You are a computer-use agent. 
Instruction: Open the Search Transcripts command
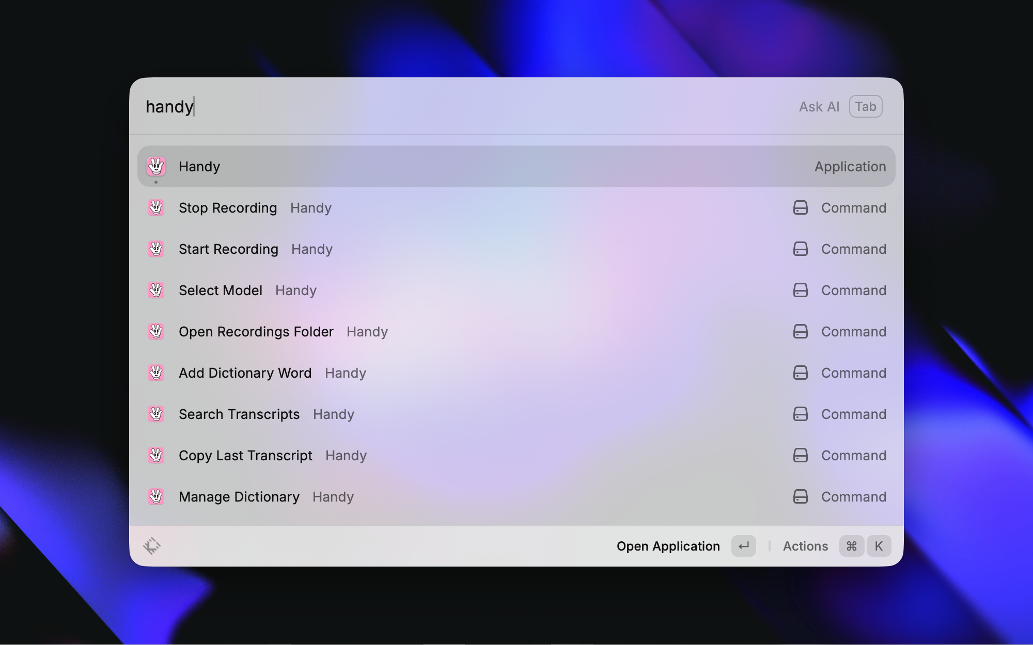point(239,414)
